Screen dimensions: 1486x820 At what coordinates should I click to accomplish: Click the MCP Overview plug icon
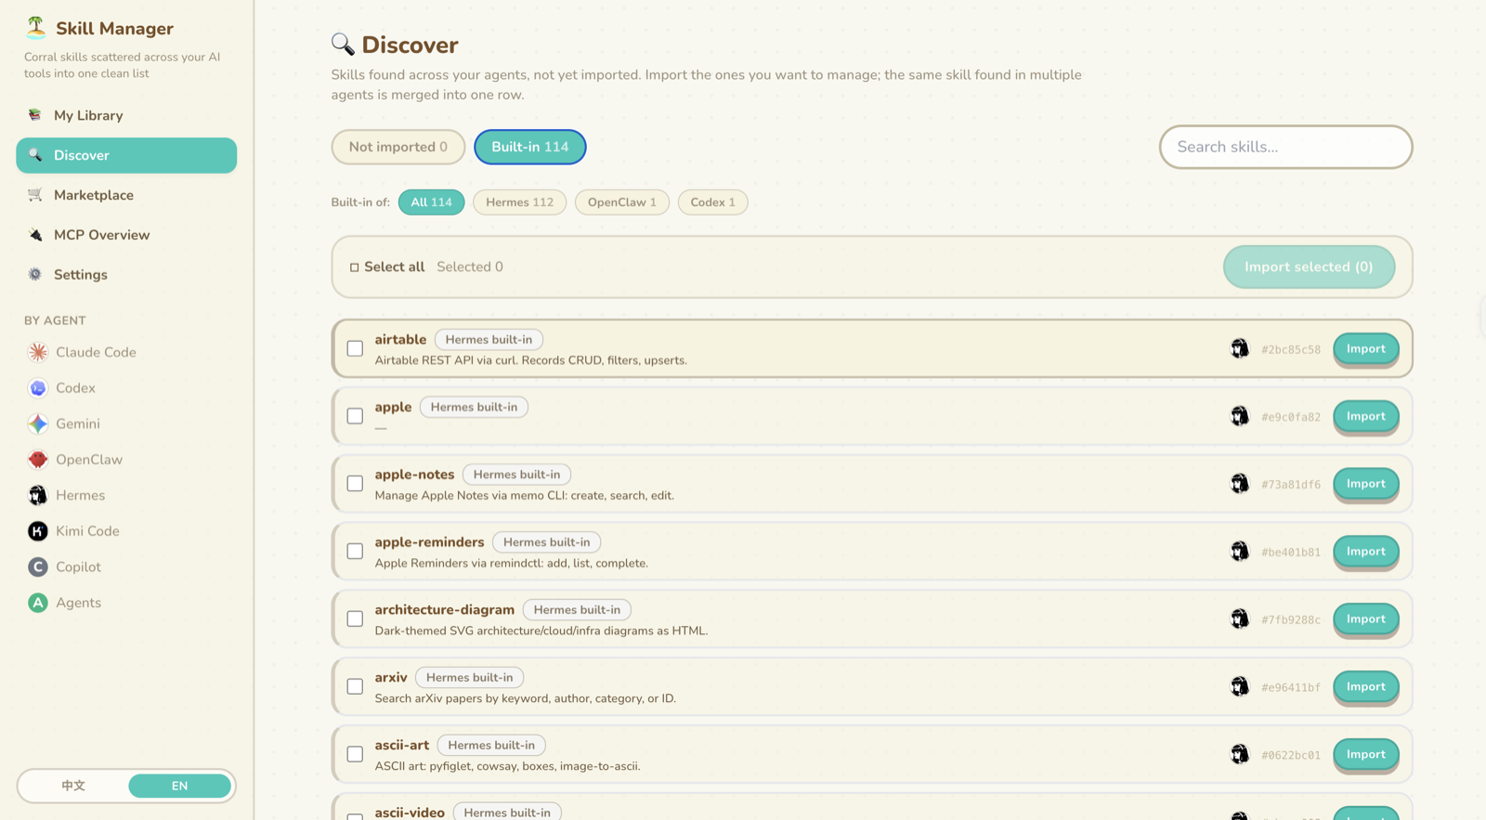point(34,235)
